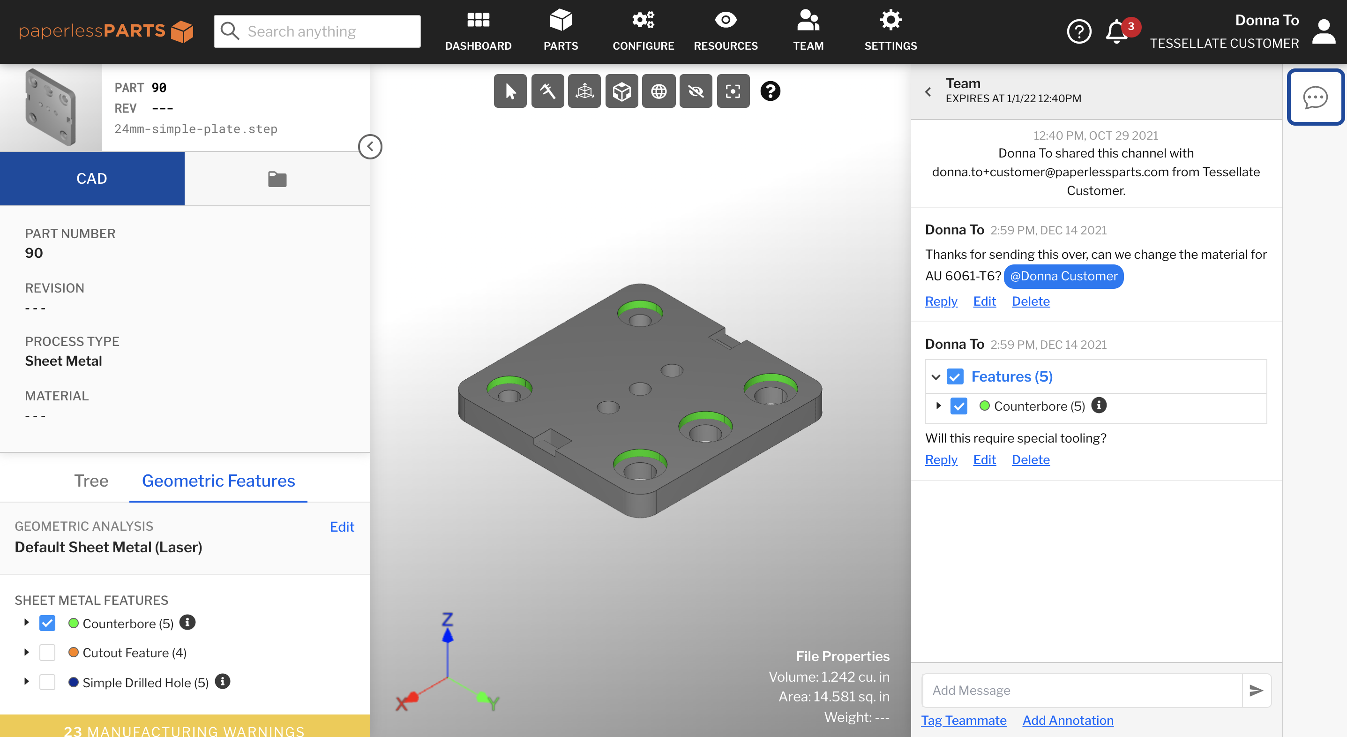The width and height of the screenshot is (1347, 737).
Task: Open the 3D cube view options
Action: coord(622,91)
